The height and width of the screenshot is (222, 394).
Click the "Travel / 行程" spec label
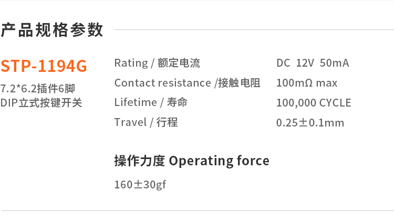click(146, 122)
